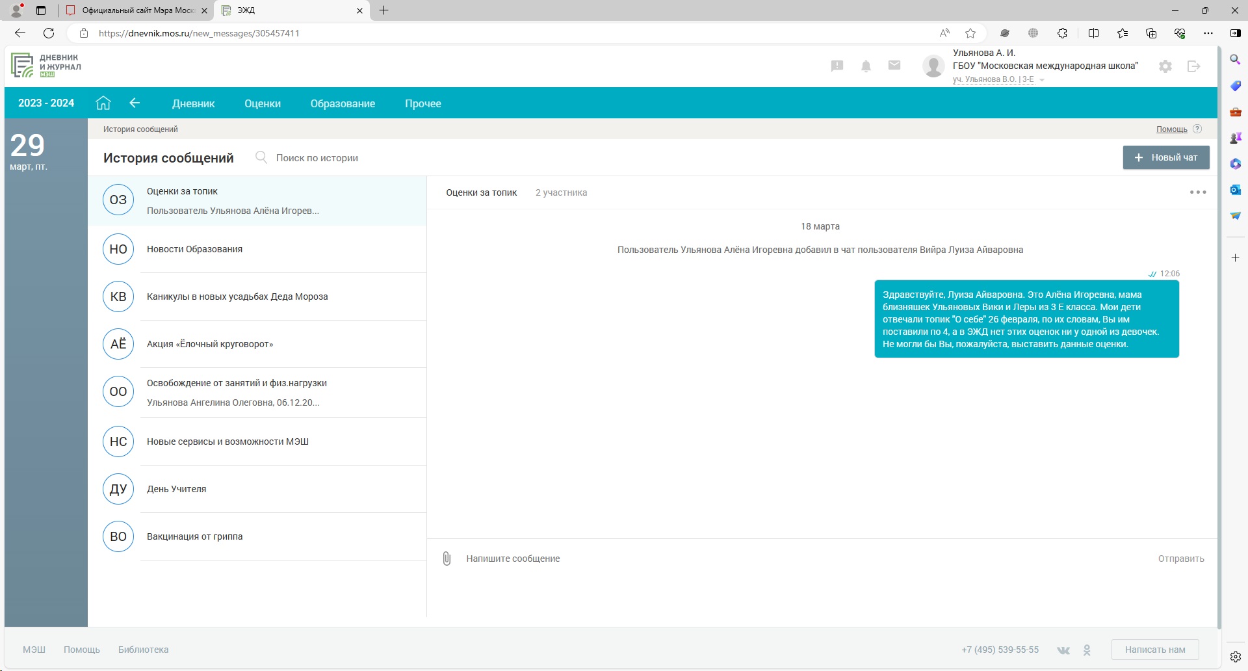Viewport: 1248px width, 671px height.
Task: Click the back arrow in teal navbar
Action: click(135, 103)
